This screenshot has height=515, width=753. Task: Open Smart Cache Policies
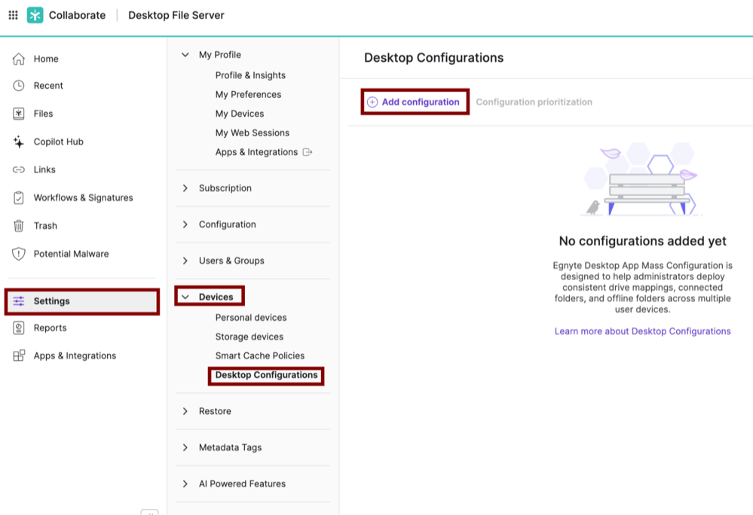point(260,356)
